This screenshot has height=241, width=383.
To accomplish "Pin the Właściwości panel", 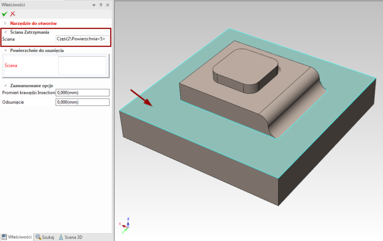I will pyautogui.click(x=101, y=5).
